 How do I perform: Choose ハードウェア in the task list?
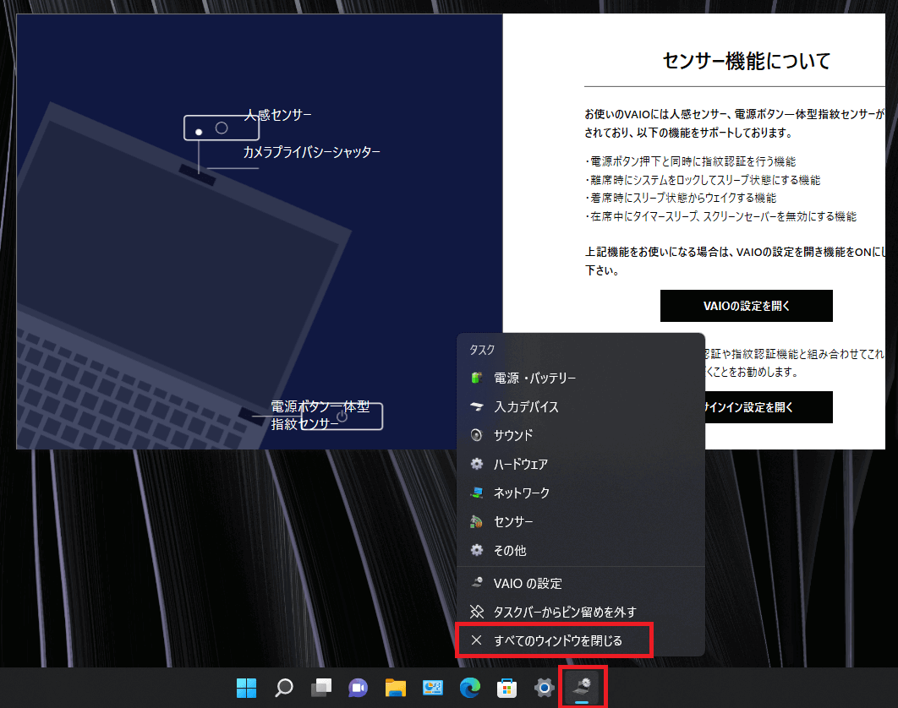pos(581,464)
